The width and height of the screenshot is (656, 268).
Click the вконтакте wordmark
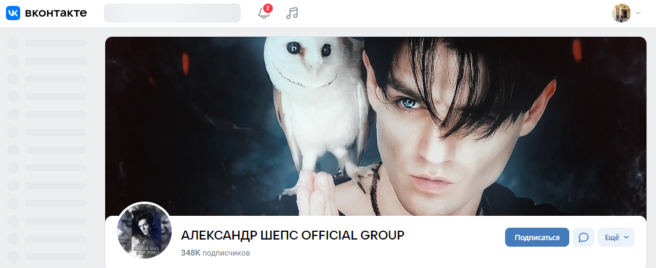[x=56, y=13]
